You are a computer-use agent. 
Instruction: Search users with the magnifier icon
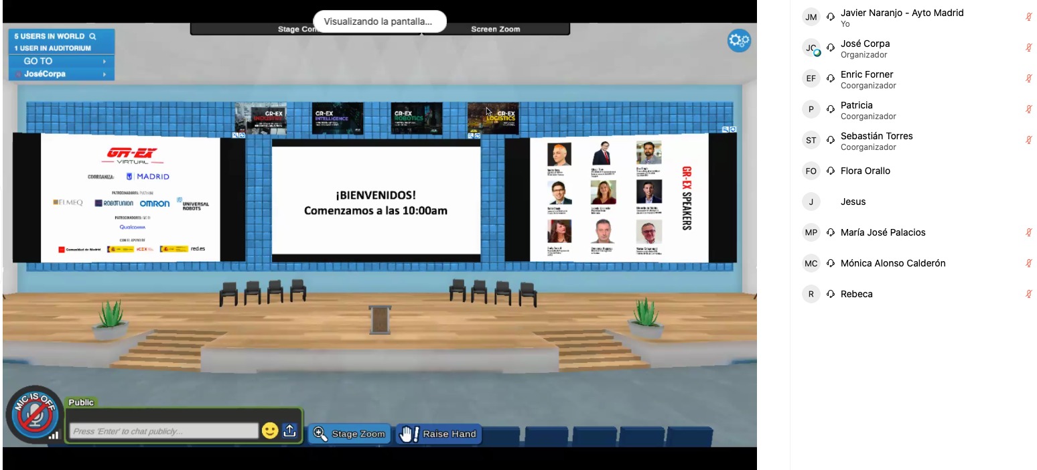coord(93,36)
